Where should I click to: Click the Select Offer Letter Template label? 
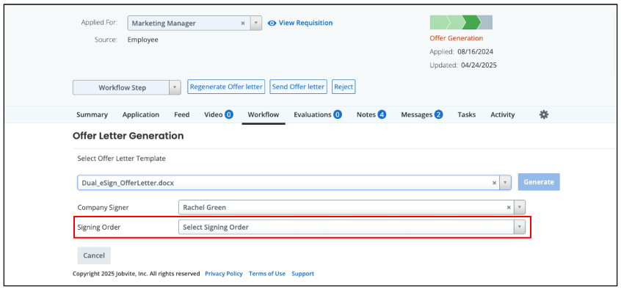(122, 159)
